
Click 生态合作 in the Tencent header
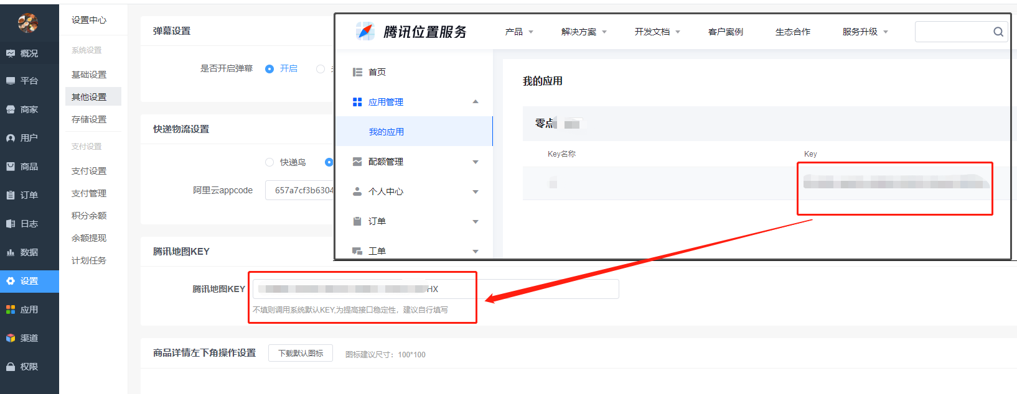pyautogui.click(x=793, y=32)
